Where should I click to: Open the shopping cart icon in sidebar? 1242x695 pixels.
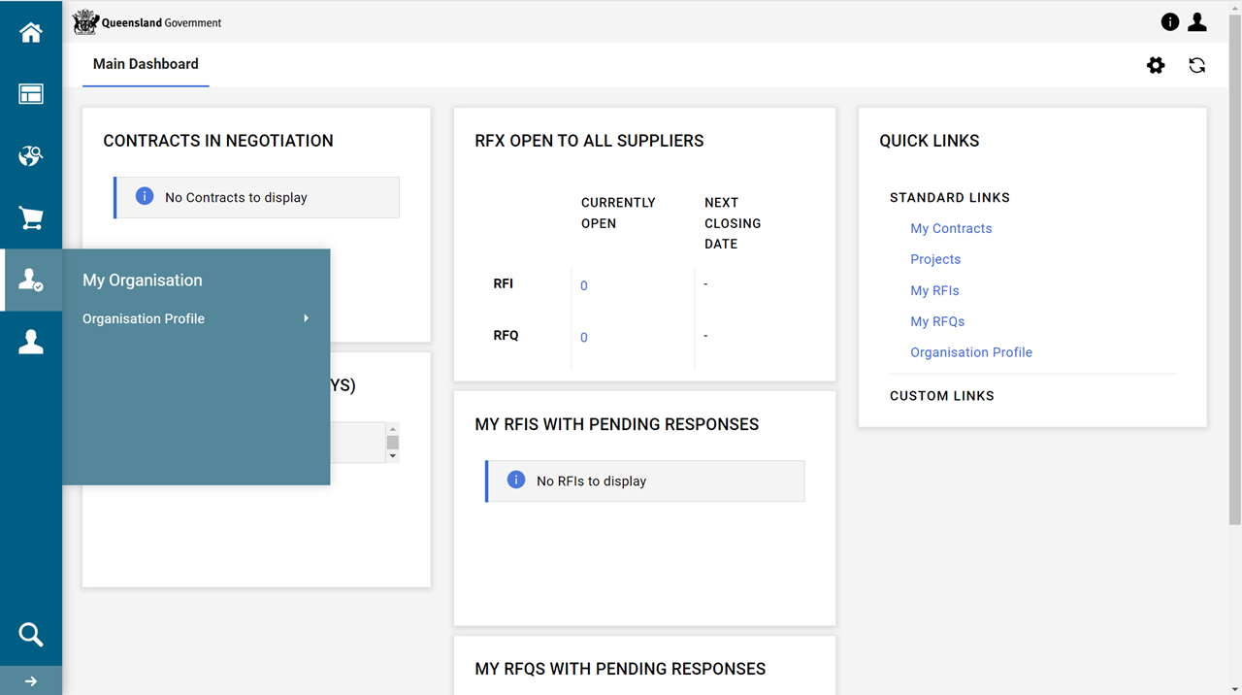click(31, 218)
